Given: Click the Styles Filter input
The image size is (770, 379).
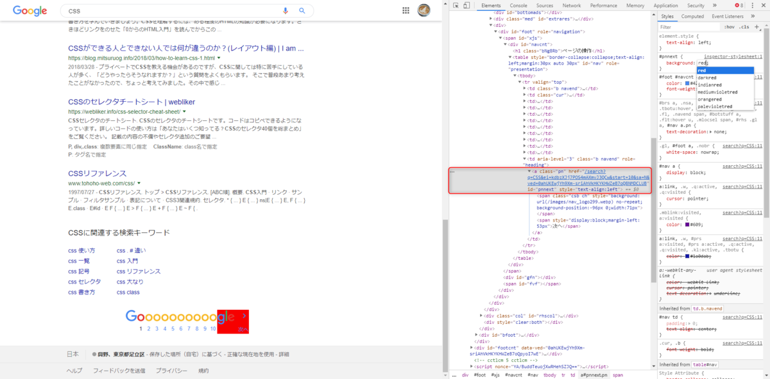Looking at the screenshot, I should tap(689, 27).
